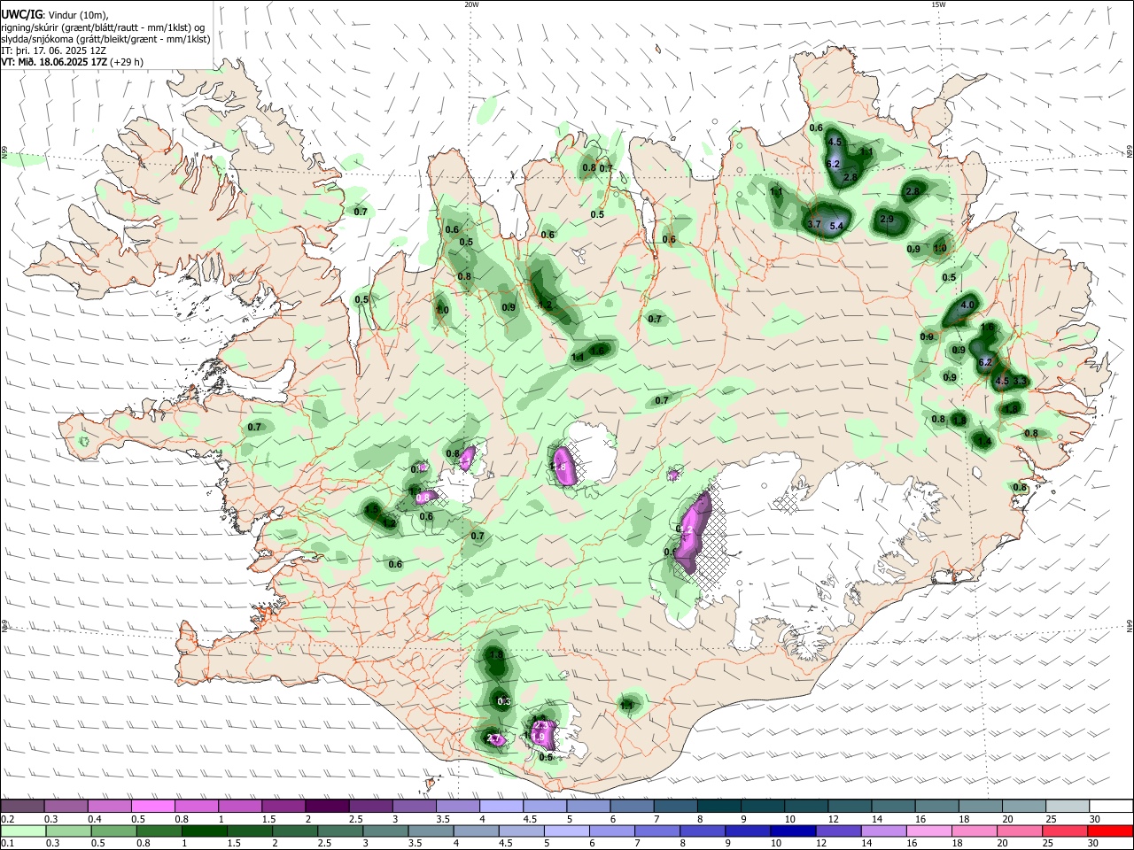Click the white top-row swatch labeled 30
Image resolution: width=1134 pixels, height=850 pixels.
pos(1111,807)
